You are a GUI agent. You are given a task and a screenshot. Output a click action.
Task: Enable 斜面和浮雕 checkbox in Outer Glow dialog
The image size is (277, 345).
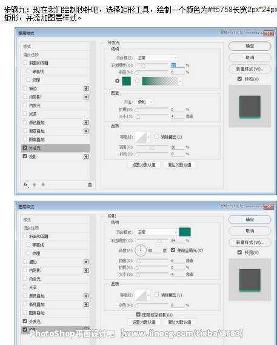click(25, 62)
